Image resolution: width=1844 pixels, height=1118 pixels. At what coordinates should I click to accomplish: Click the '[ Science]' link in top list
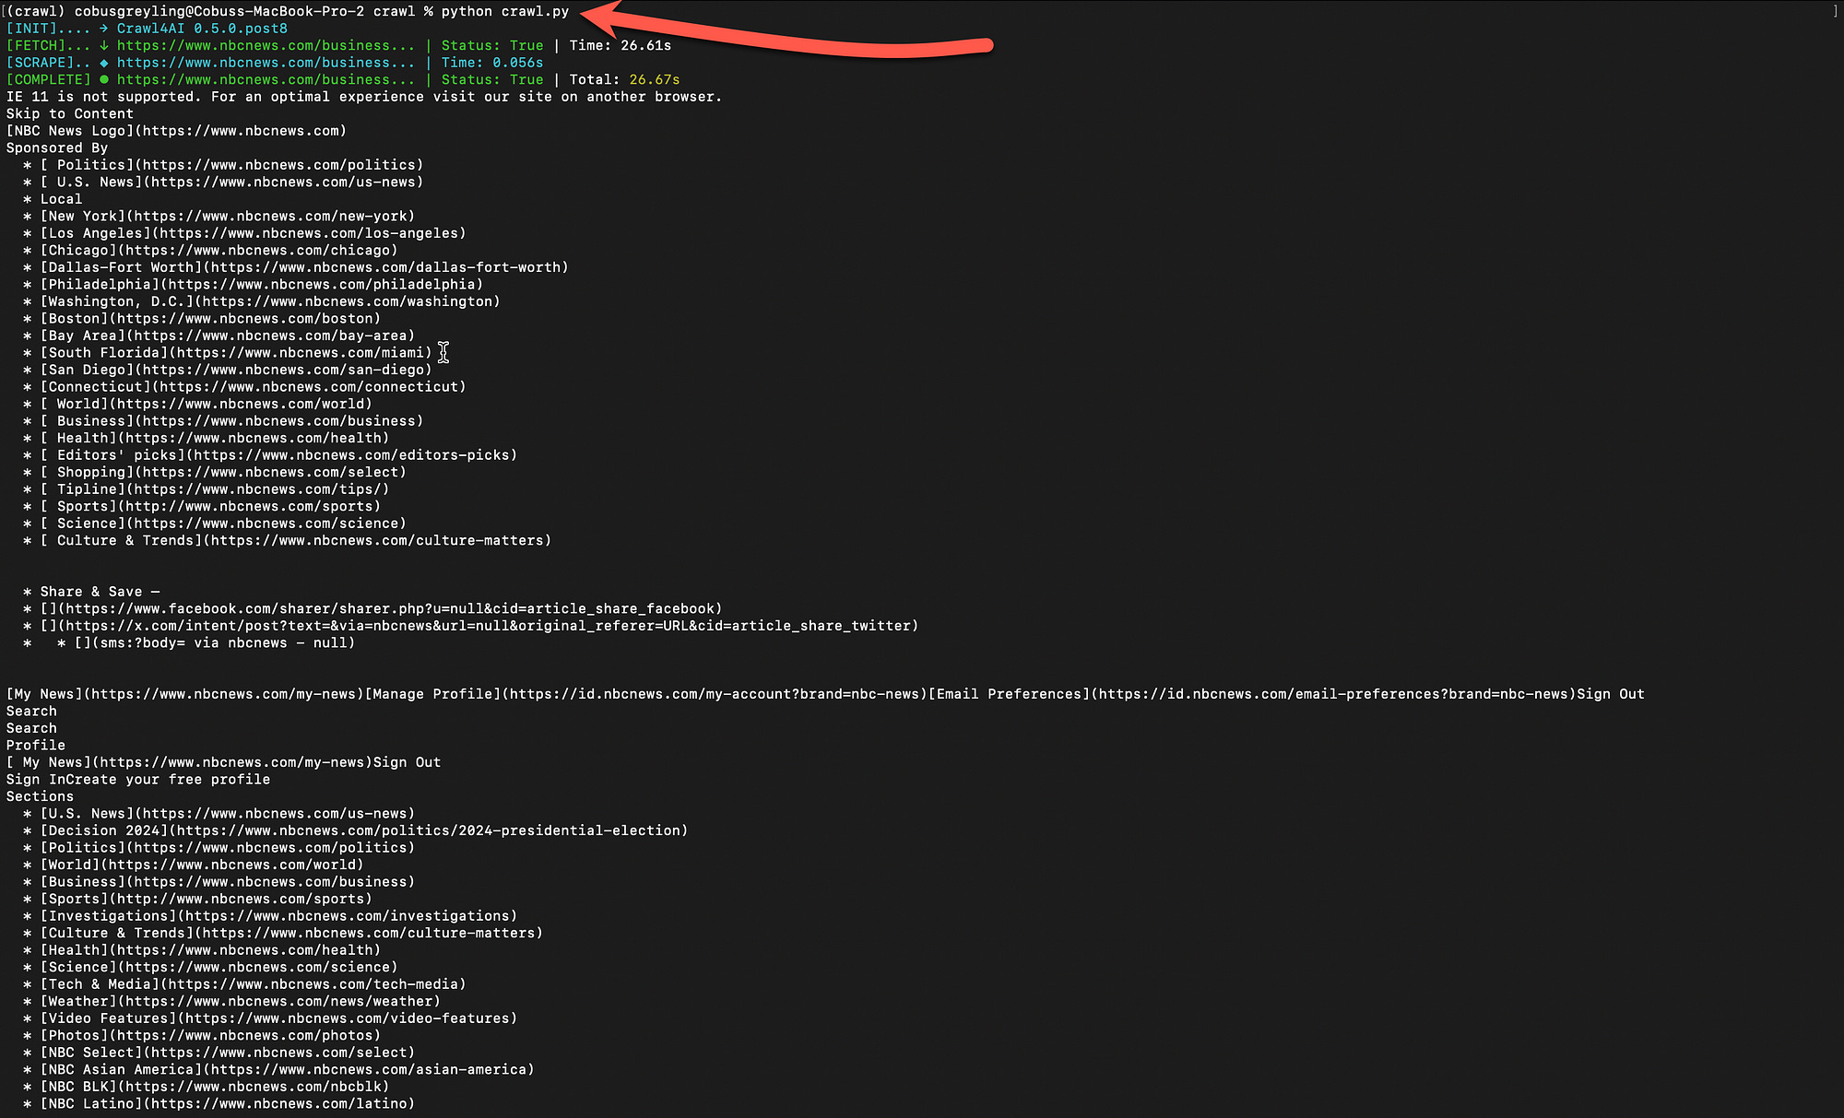[x=223, y=523]
